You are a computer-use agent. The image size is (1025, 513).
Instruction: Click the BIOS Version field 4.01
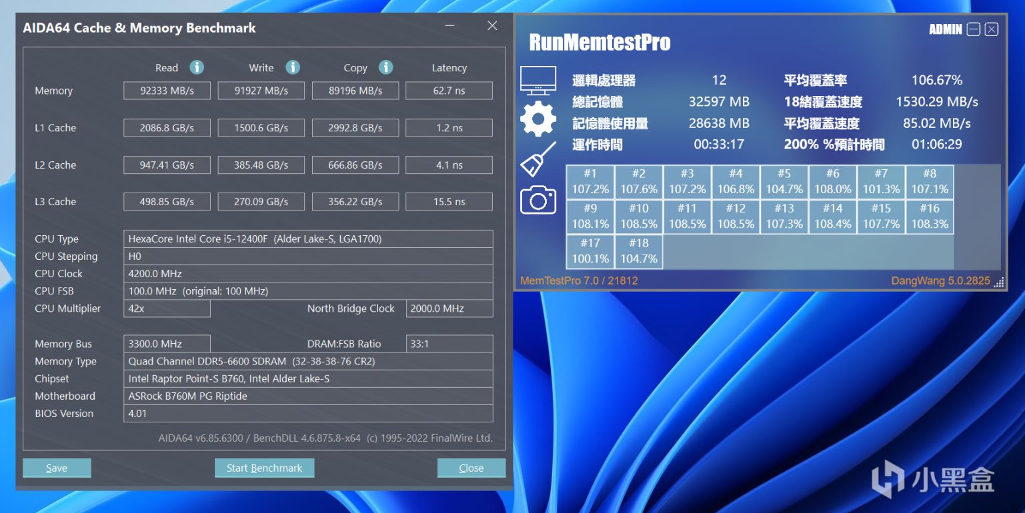(x=308, y=413)
